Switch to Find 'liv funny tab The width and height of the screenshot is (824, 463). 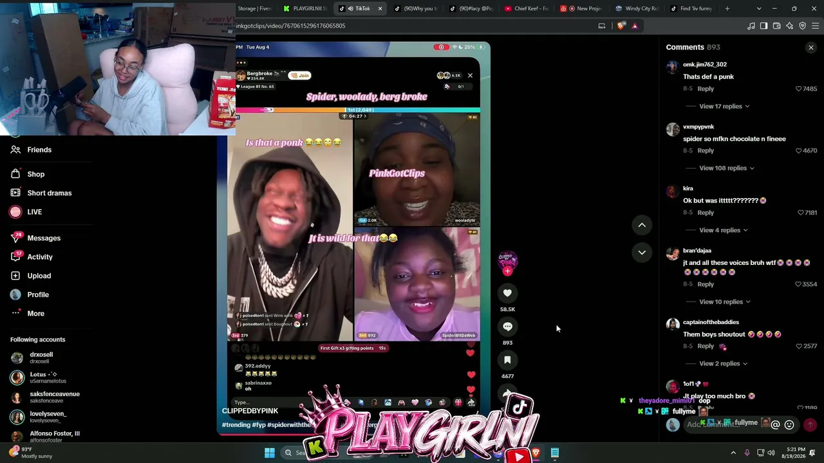pyautogui.click(x=693, y=8)
